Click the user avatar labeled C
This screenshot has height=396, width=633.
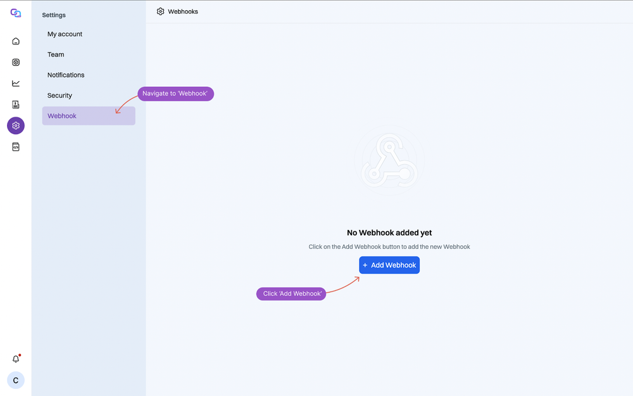(x=16, y=380)
